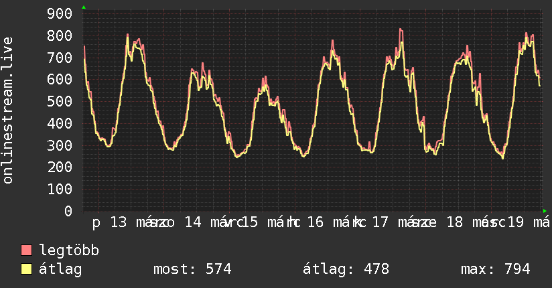This screenshot has height=288, width=552.
Task: Click the pink legtöbb legend color swatch
Action: 26,250
